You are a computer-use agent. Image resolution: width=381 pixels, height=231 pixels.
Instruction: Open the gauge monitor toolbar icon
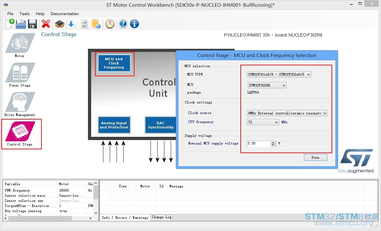[110, 24]
